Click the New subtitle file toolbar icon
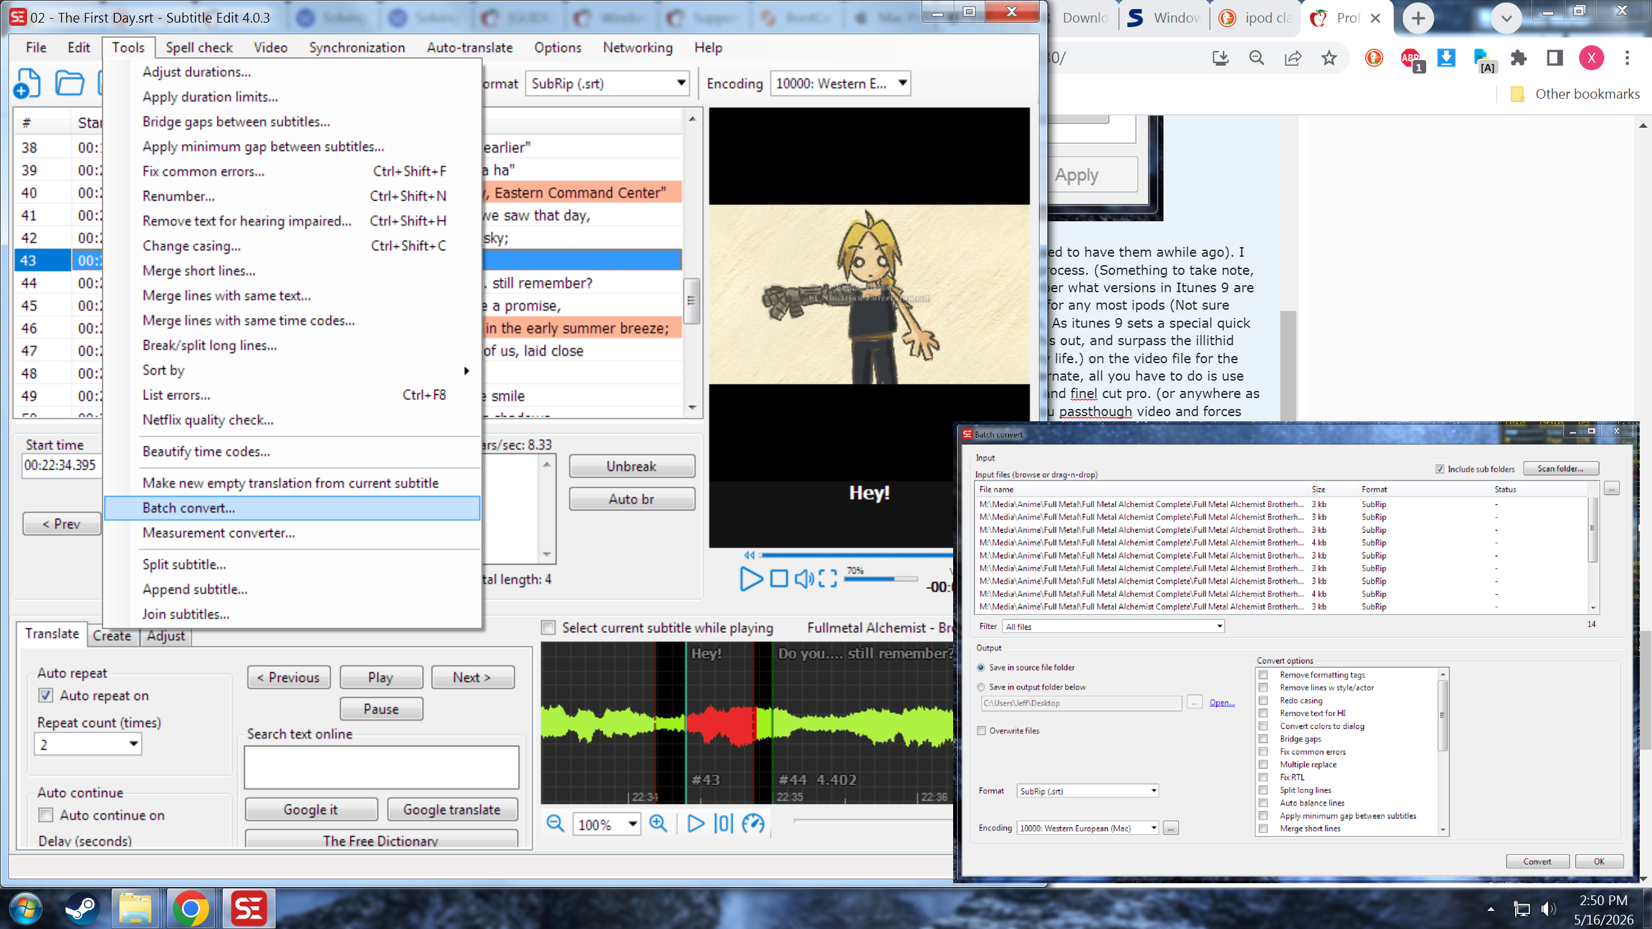Image resolution: width=1652 pixels, height=929 pixels. (x=27, y=83)
